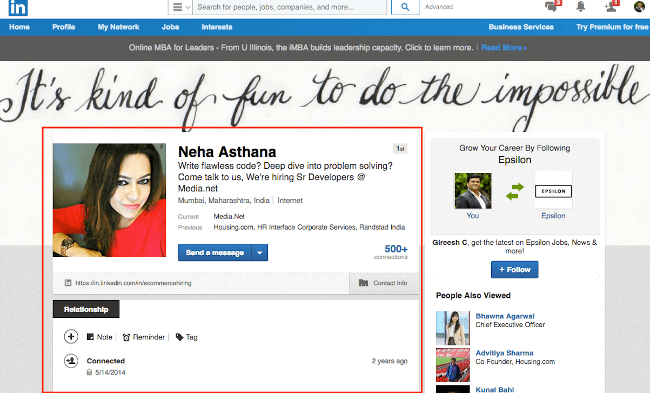Click the '2 years ago' text
Viewport: 650px width, 393px height.
point(390,361)
